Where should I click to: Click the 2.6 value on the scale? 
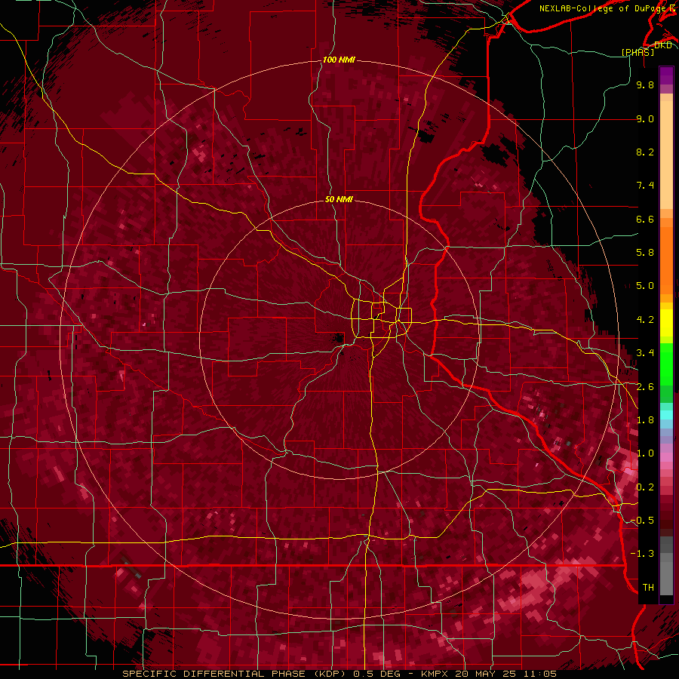pyautogui.click(x=645, y=387)
